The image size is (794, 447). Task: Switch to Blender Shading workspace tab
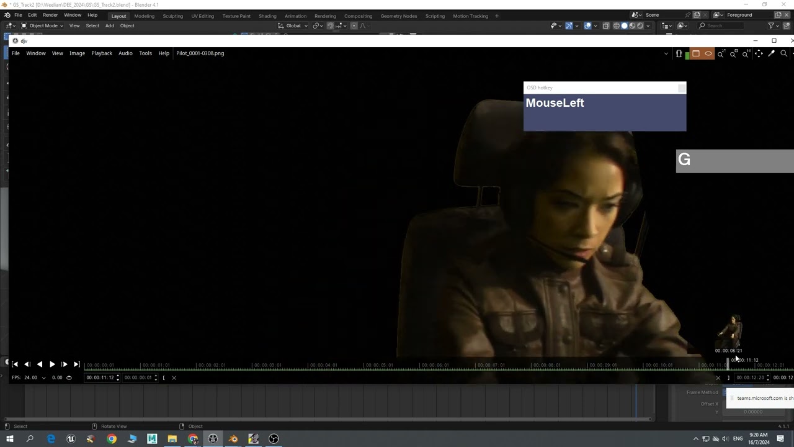coord(267,16)
